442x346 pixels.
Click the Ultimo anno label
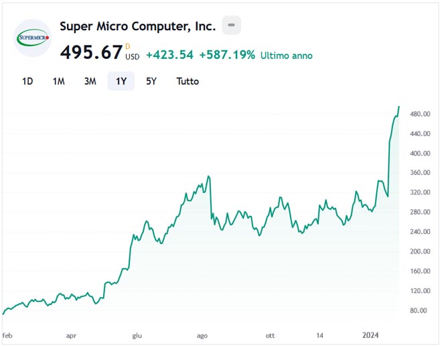click(x=287, y=55)
